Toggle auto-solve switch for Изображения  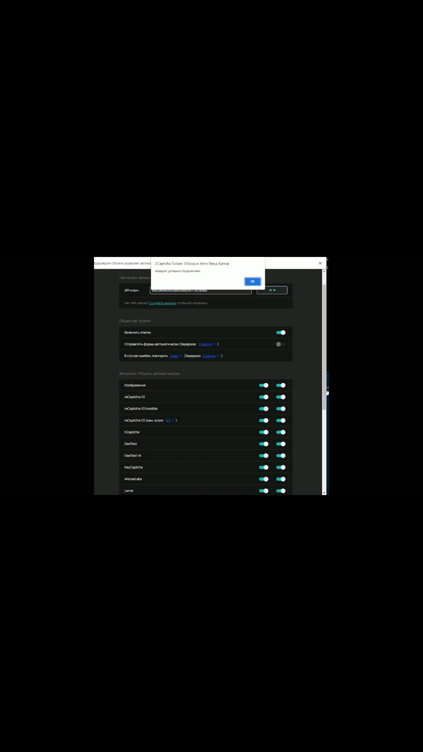[x=281, y=385]
